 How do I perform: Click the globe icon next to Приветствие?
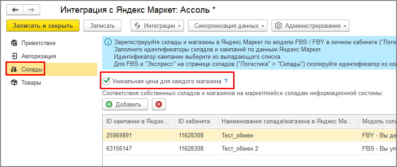[x=14, y=43]
